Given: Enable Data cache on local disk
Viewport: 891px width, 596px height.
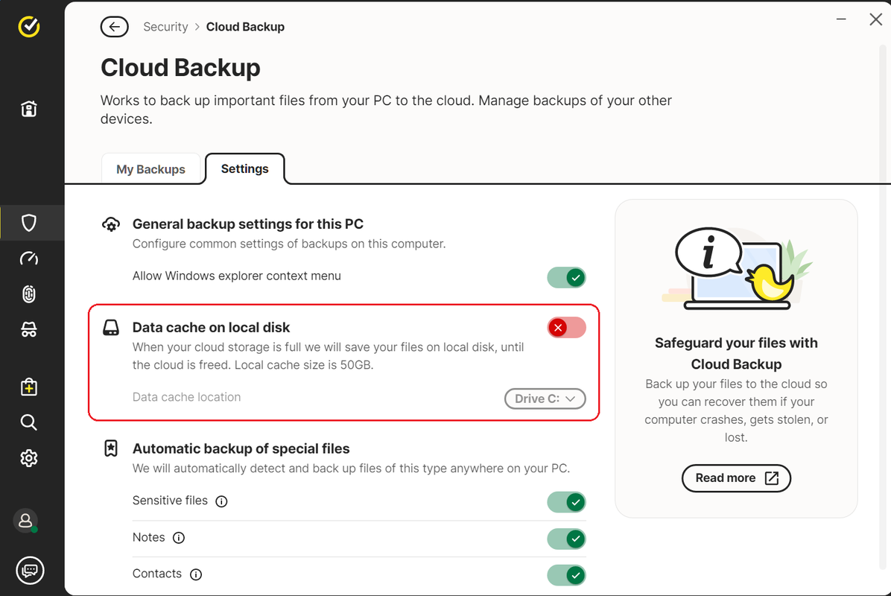Looking at the screenshot, I should [x=566, y=328].
